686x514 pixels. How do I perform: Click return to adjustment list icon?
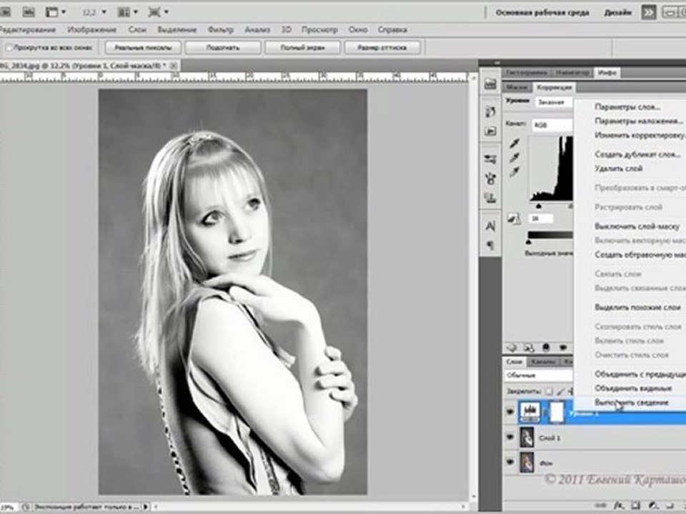(x=512, y=348)
